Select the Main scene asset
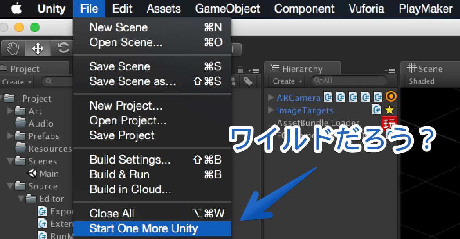This screenshot has height=239, width=460. point(49,174)
